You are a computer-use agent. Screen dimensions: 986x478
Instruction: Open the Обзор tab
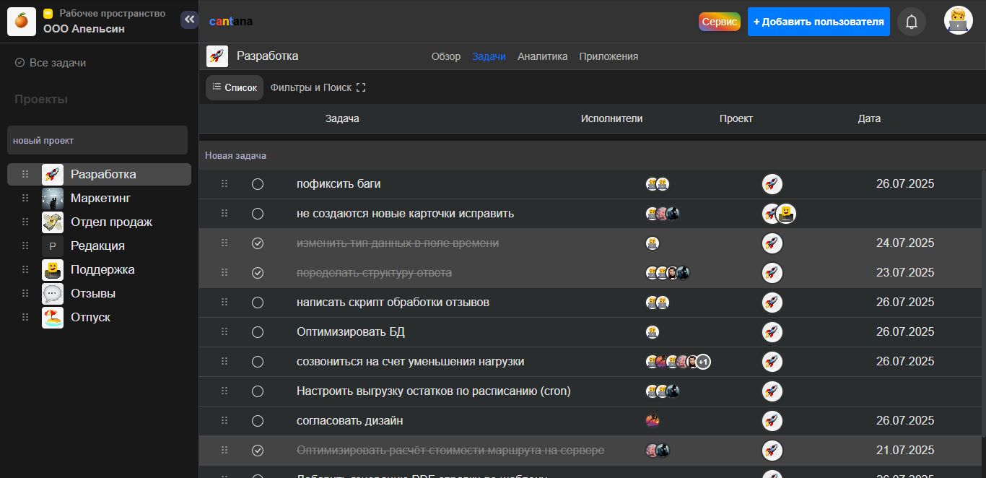[445, 56]
